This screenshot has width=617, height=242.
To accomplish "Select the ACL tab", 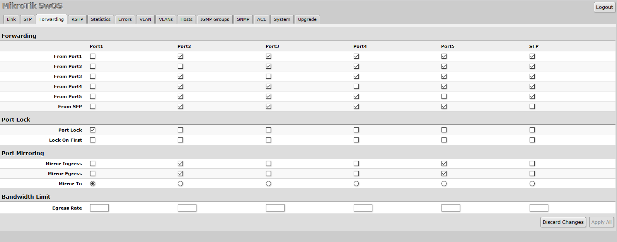I will tap(262, 19).
